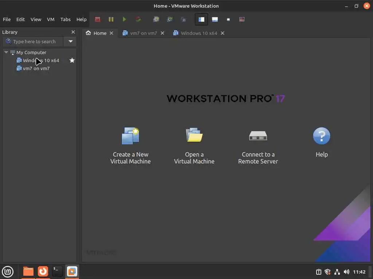Viewport: 373px width, 279px height.
Task: Open the Files manager from the taskbar
Action: [28, 271]
